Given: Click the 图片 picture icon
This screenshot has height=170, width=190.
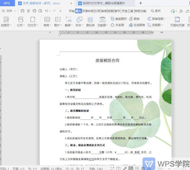Looking at the screenshot, I should pyautogui.click(x=58, y=20).
